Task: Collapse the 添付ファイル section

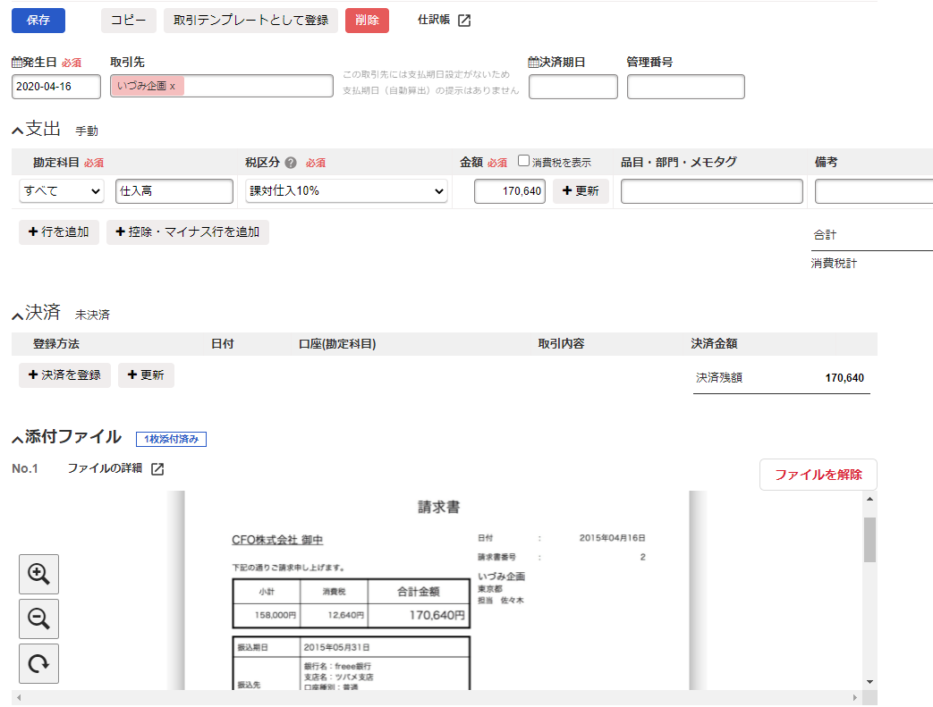Action: click(x=17, y=439)
